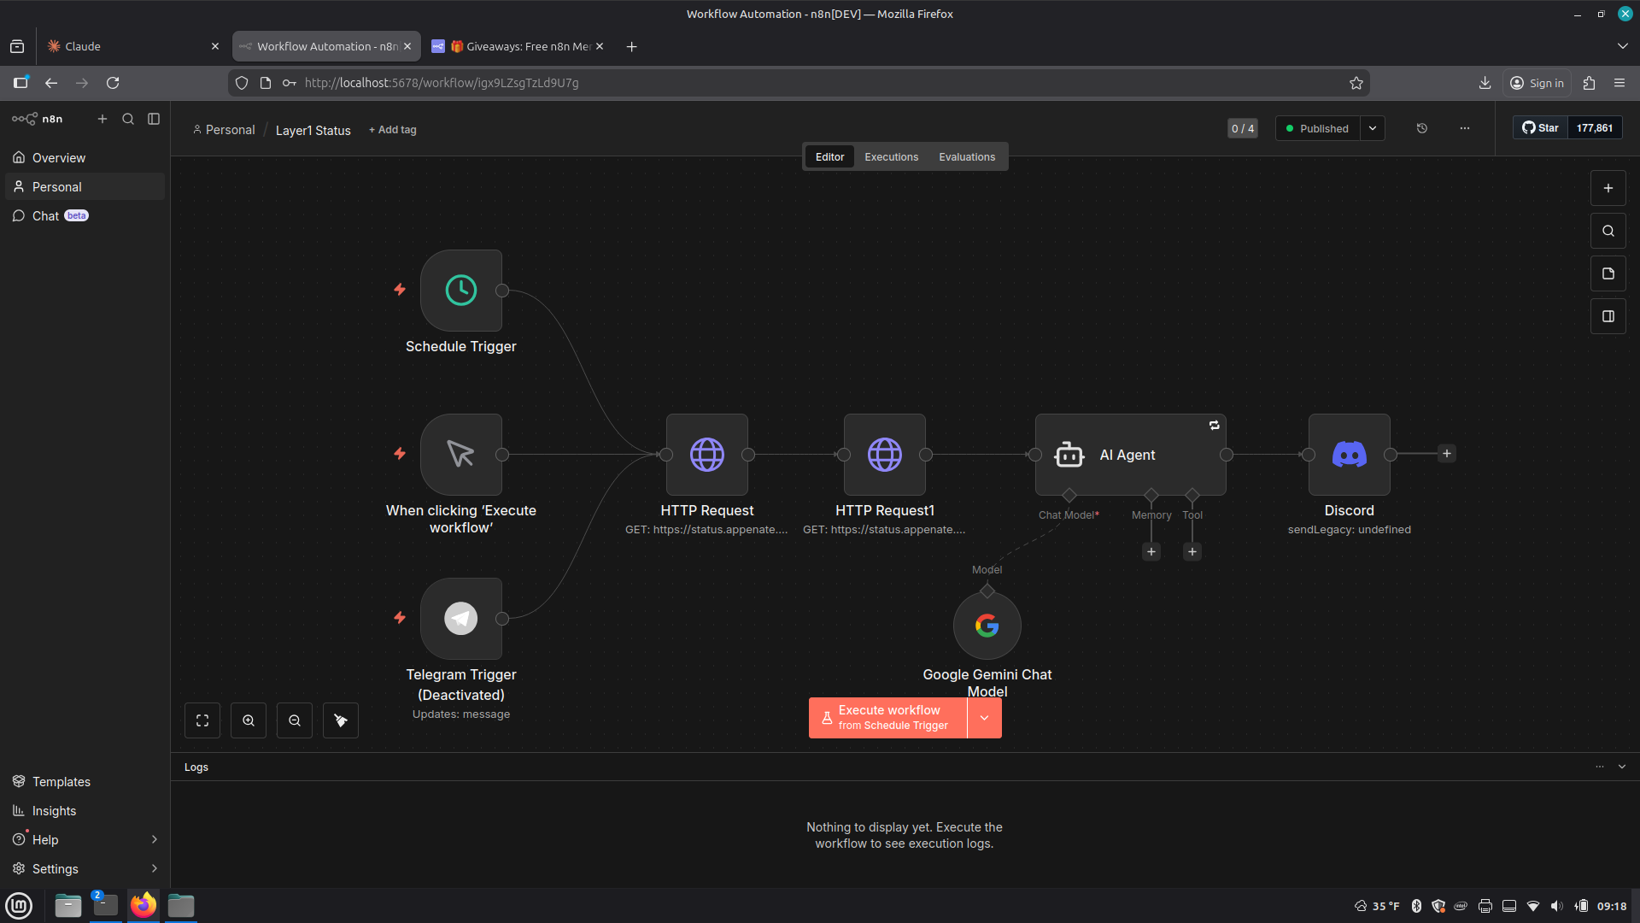Image resolution: width=1640 pixels, height=923 pixels.
Task: Open the dropdown arrow next to Published
Action: [x=1373, y=128]
